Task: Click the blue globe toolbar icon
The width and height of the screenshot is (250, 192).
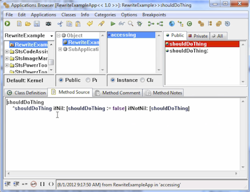Action: pos(172,24)
